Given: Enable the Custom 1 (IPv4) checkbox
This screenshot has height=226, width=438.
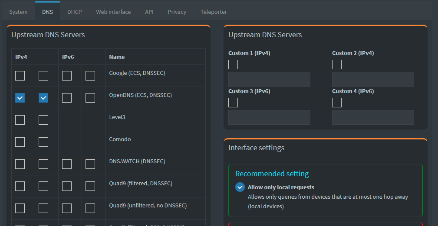Looking at the screenshot, I should [x=233, y=65].
